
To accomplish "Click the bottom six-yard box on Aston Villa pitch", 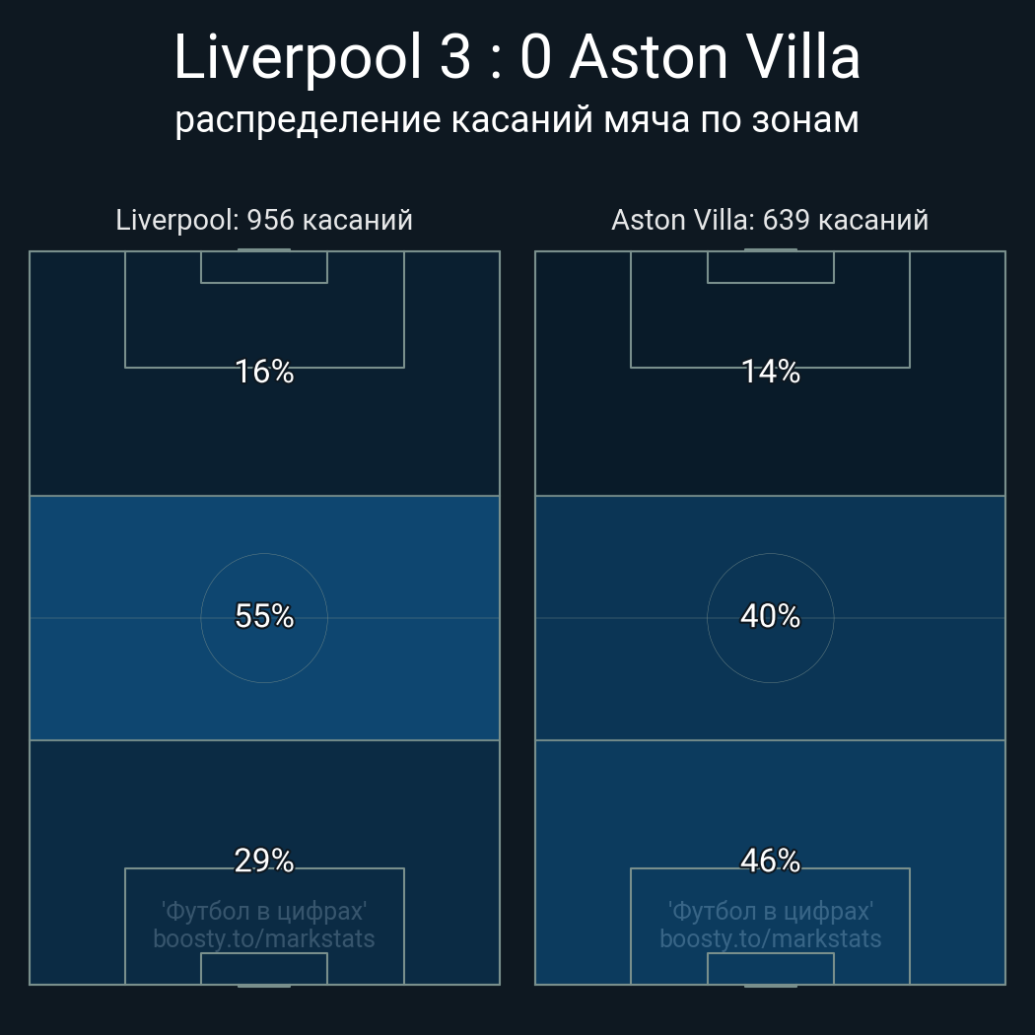I will pos(770,968).
